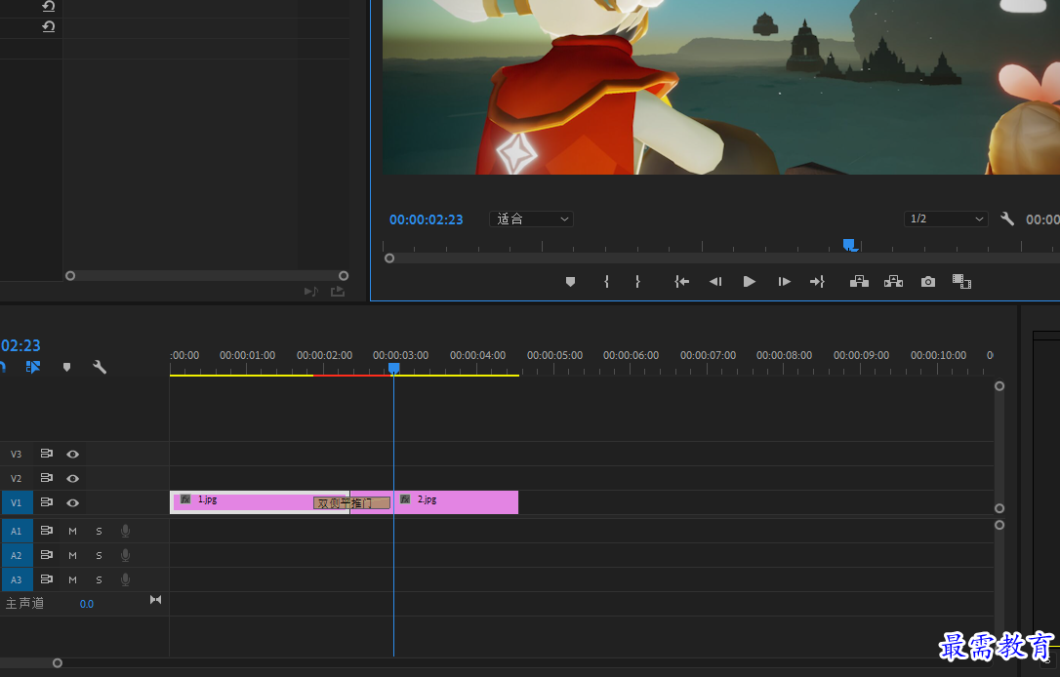Click fx badge on 1.jpg clip
Viewport: 1060px width, 677px height.
click(185, 499)
